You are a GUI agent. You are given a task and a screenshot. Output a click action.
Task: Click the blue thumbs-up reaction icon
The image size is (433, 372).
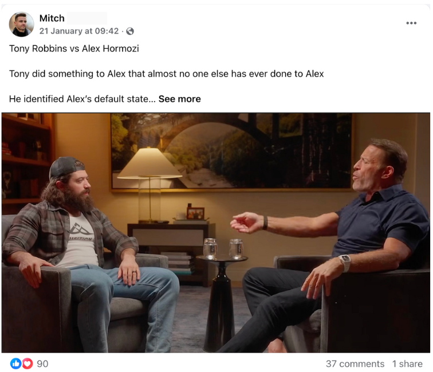click(x=15, y=363)
